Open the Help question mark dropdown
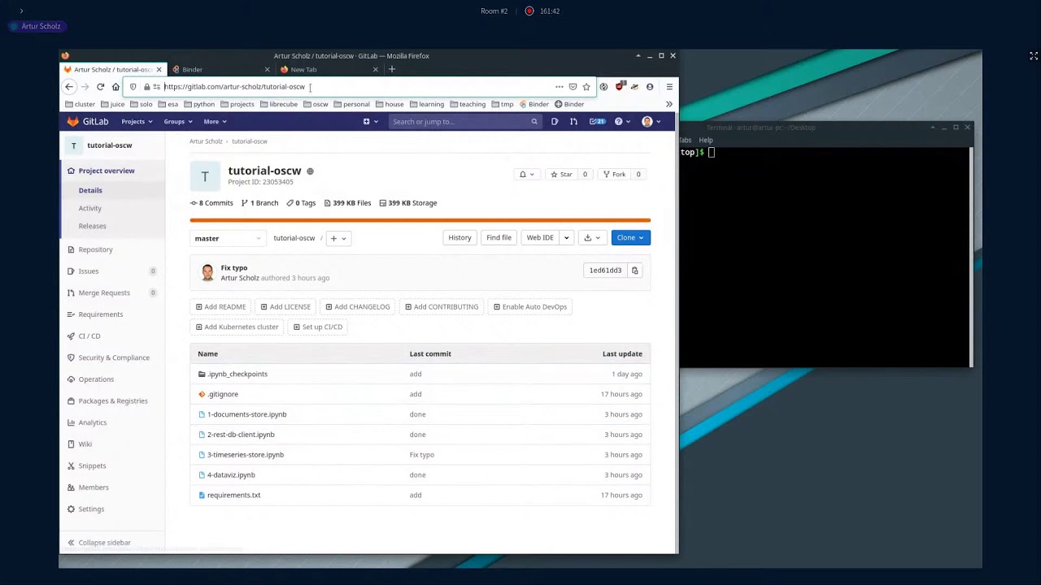The height and width of the screenshot is (585, 1041). tap(621, 122)
